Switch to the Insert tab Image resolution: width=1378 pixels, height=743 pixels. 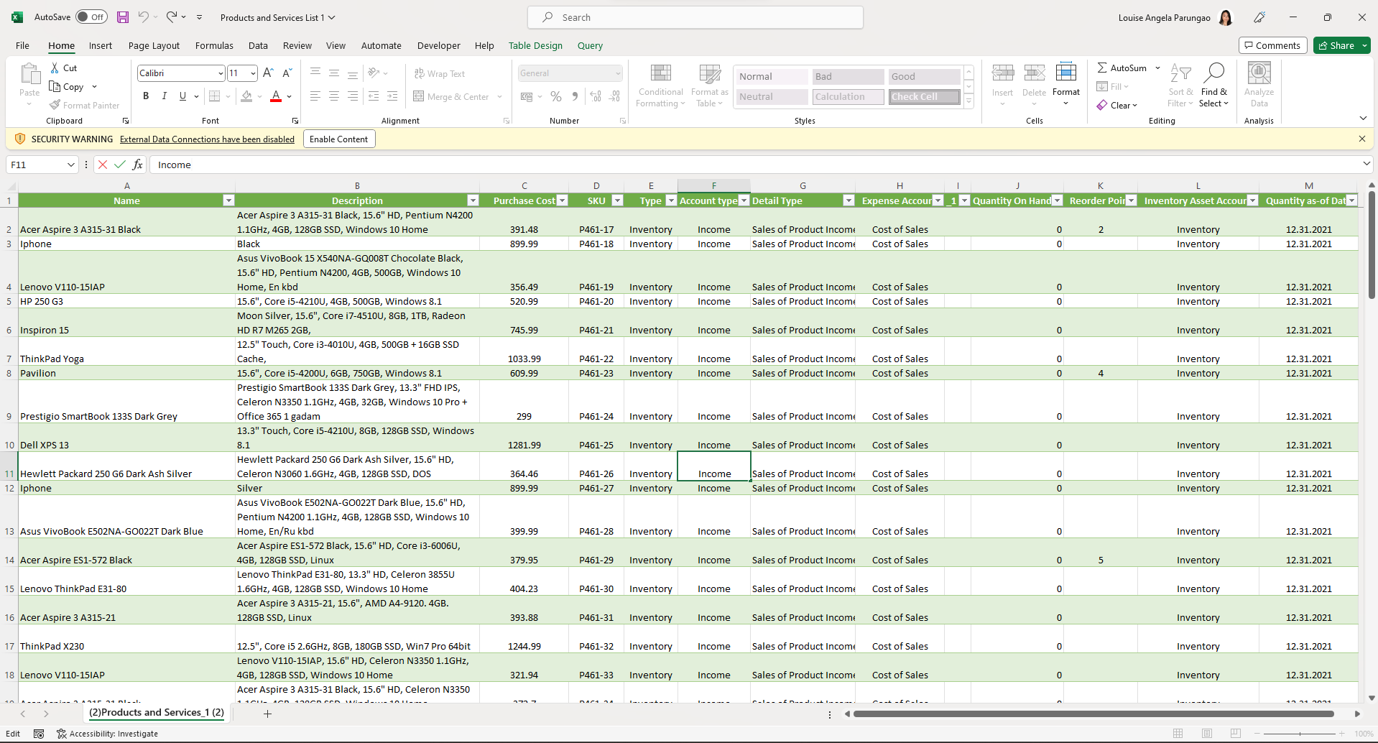pos(101,45)
